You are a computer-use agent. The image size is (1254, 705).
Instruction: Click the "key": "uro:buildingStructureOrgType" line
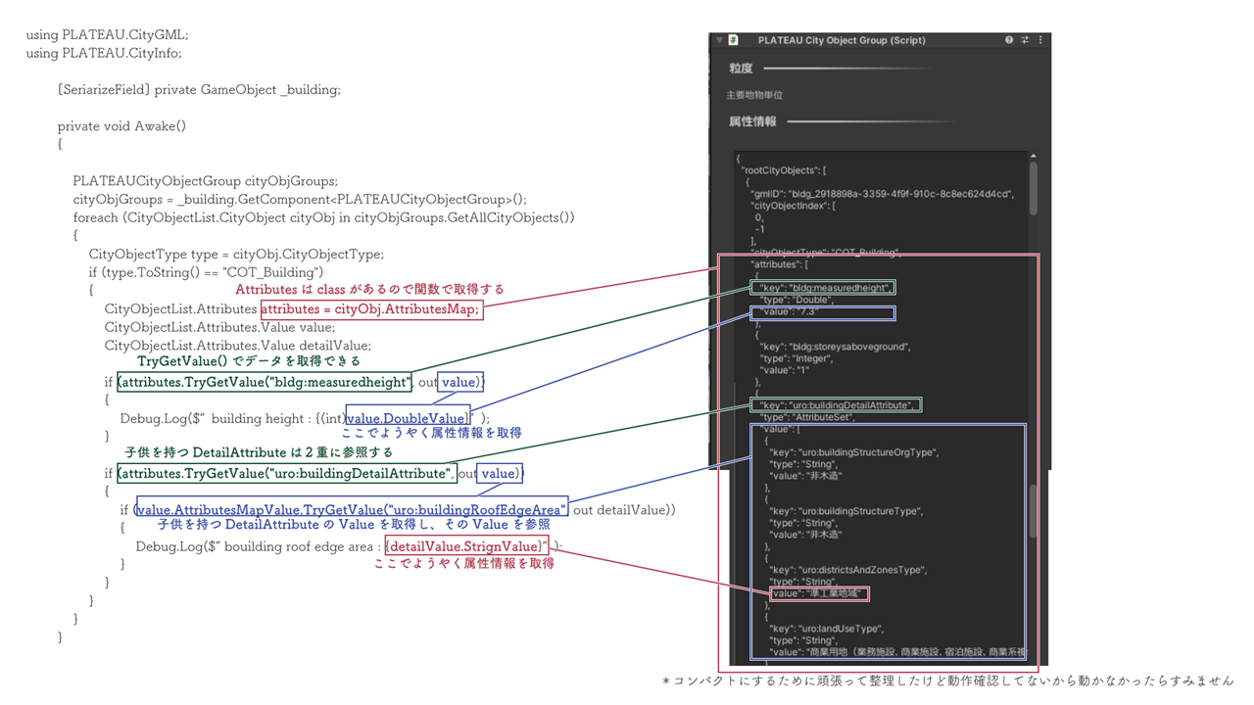[853, 452]
